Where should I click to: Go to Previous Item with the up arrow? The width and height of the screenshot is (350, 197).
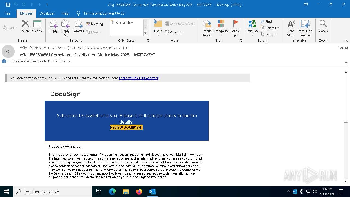click(32, 5)
